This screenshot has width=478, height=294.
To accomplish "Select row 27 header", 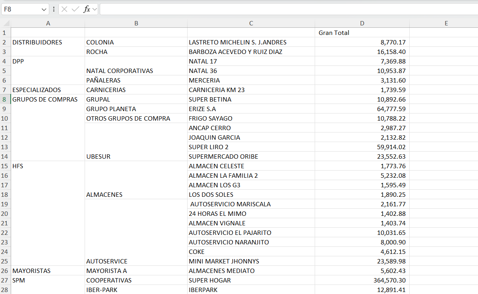I will coord(5,280).
